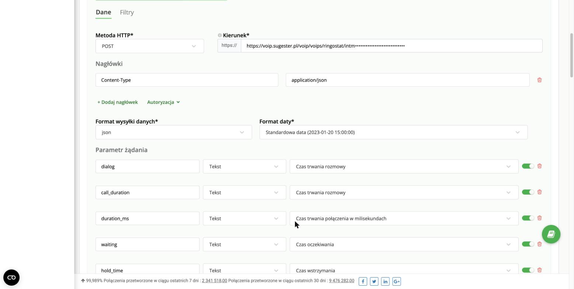Delete the Content-Type header row

point(539,80)
